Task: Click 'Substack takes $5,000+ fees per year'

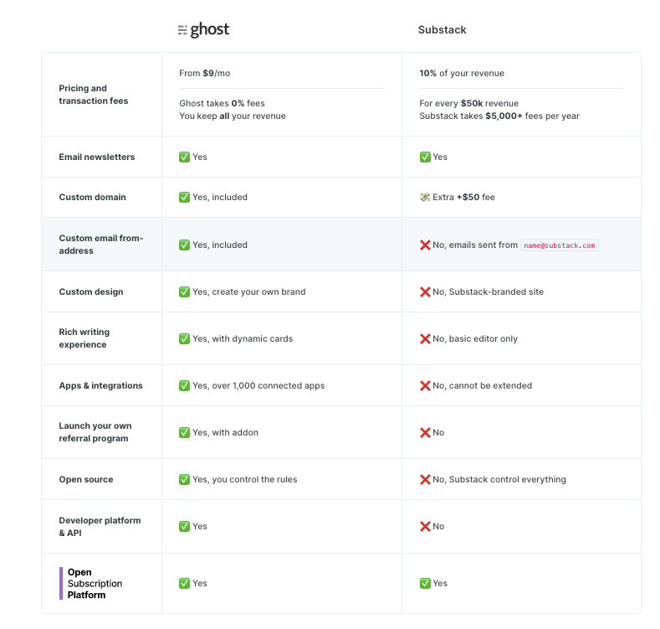Action: pos(499,116)
